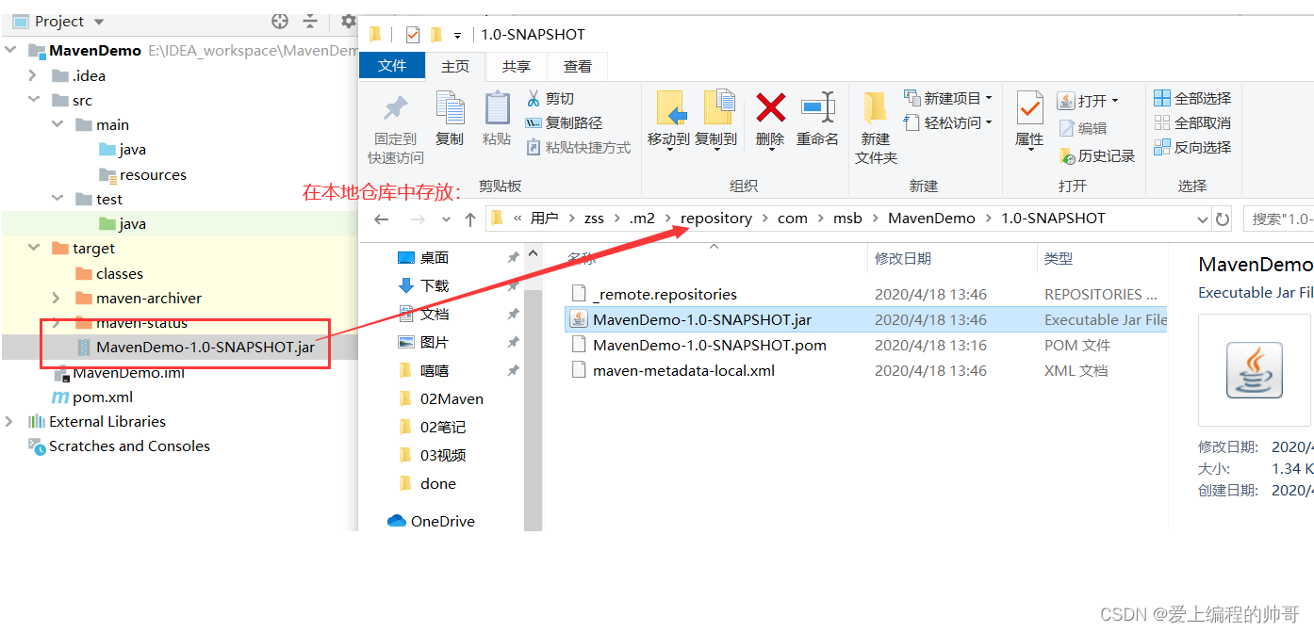
Task: Open the File ribbon tab
Action: [x=392, y=66]
